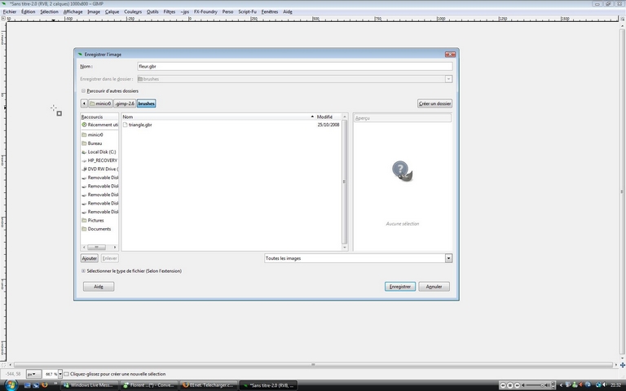
Task: Open minicr0 shortcut in Raccourcis list
Action: [x=95, y=135]
